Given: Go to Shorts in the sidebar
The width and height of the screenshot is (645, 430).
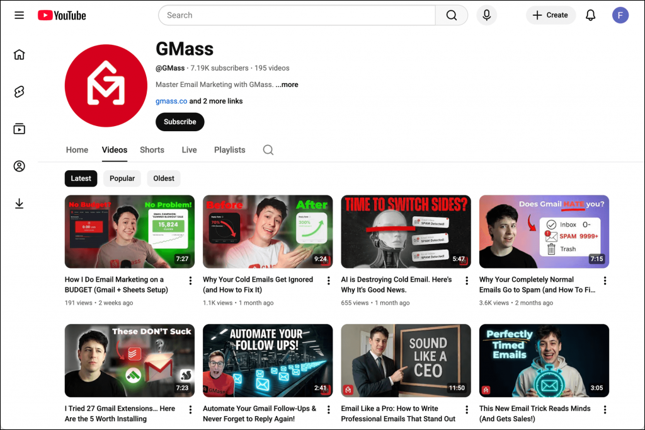Looking at the screenshot, I should [x=20, y=92].
